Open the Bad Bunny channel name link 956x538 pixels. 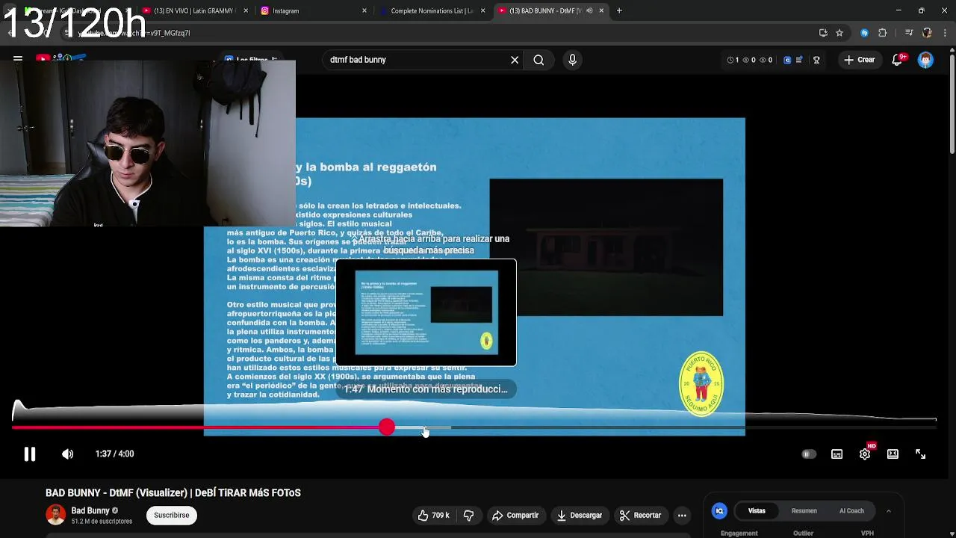[90, 511]
